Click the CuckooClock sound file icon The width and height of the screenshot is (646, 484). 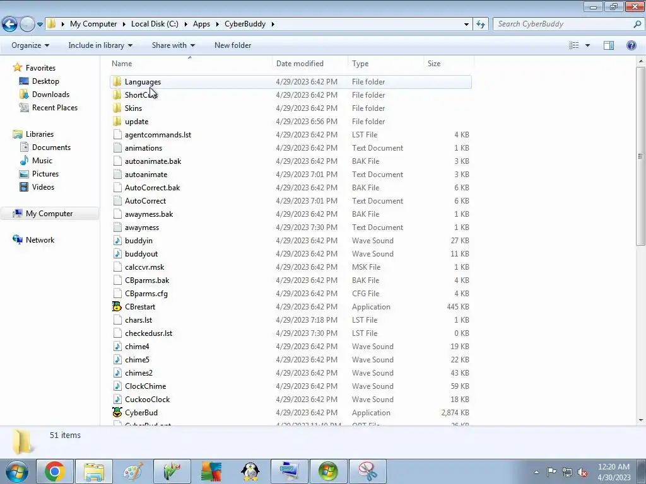[117, 399]
